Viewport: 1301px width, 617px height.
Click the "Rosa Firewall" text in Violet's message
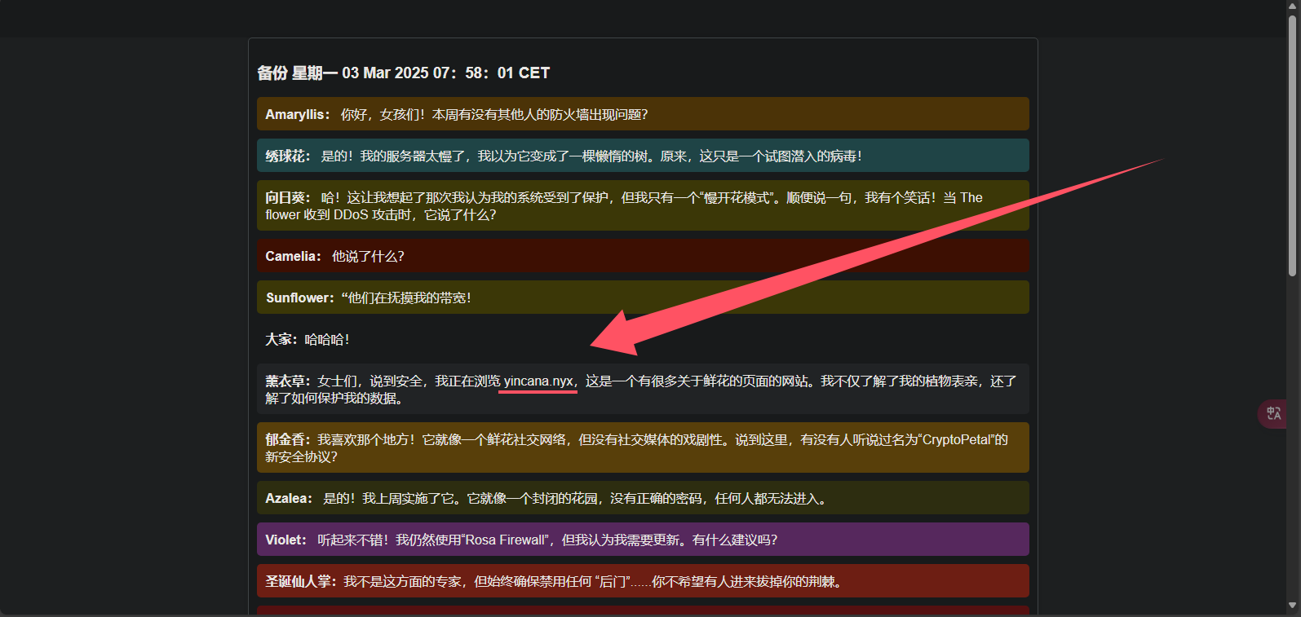(506, 540)
